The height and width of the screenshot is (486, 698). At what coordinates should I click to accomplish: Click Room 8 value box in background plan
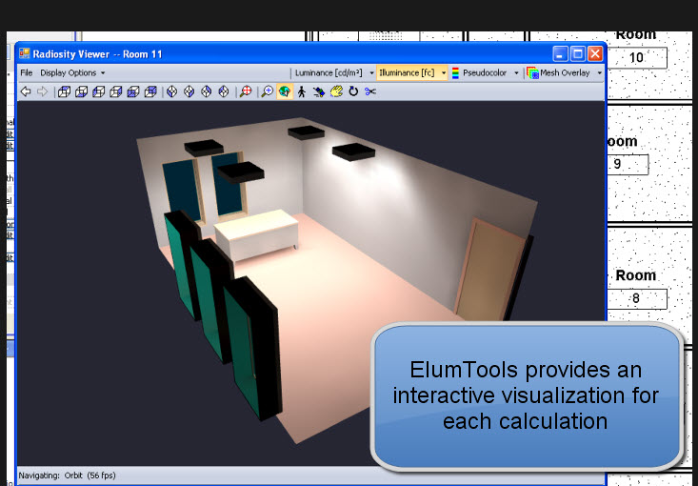(637, 298)
